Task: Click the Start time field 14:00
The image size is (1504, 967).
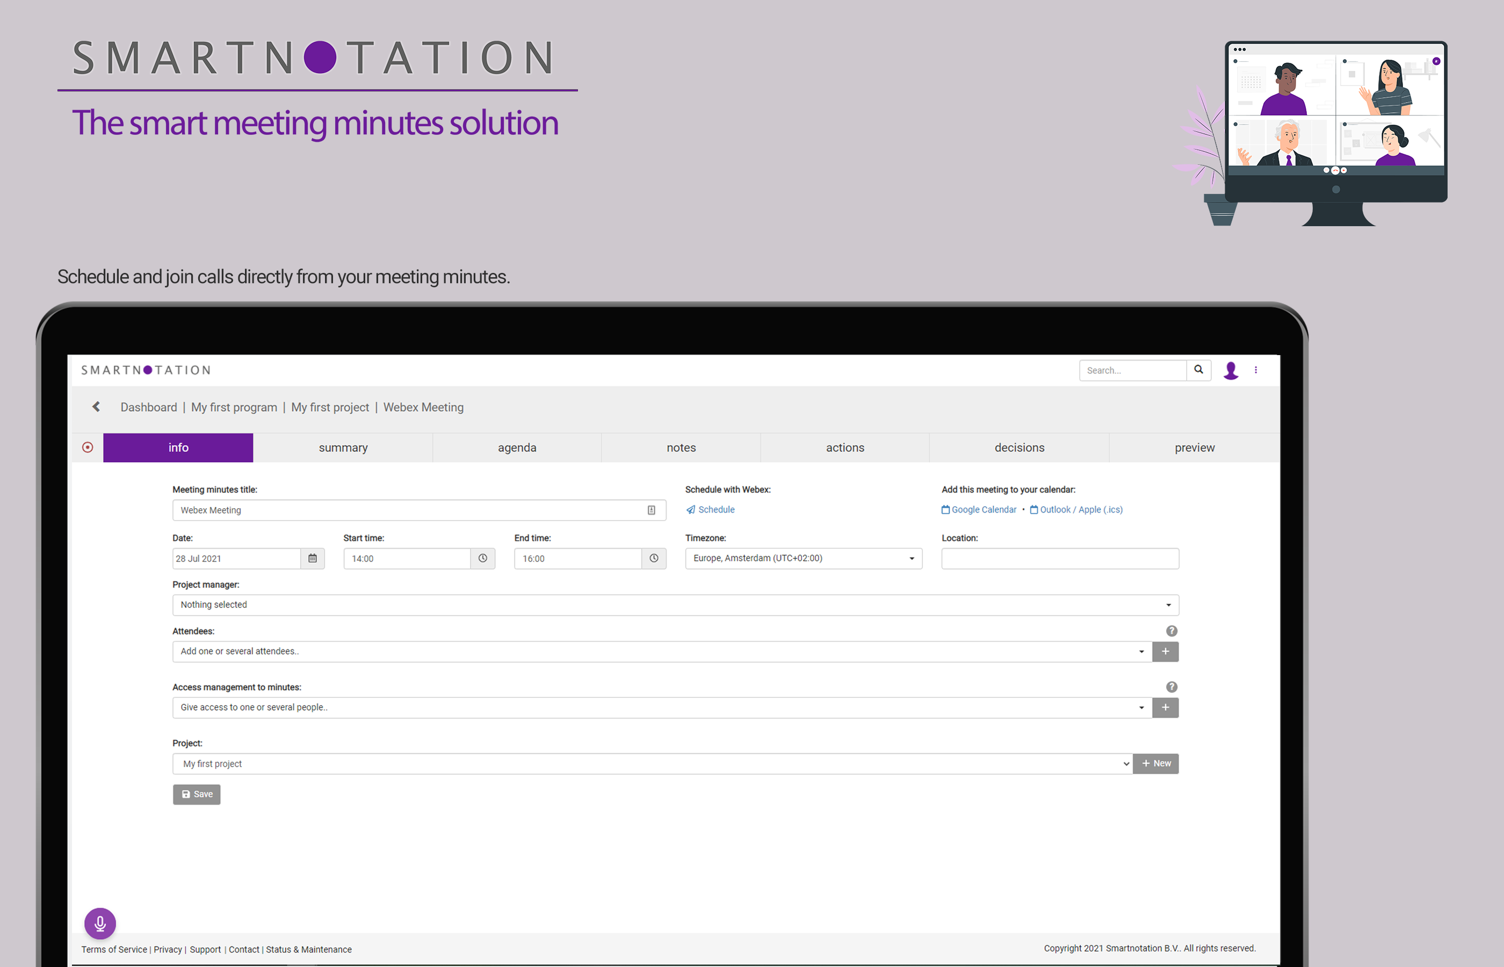Action: click(407, 558)
